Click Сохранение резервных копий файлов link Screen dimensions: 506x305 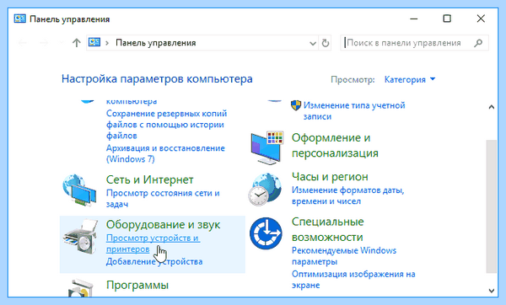(x=166, y=125)
